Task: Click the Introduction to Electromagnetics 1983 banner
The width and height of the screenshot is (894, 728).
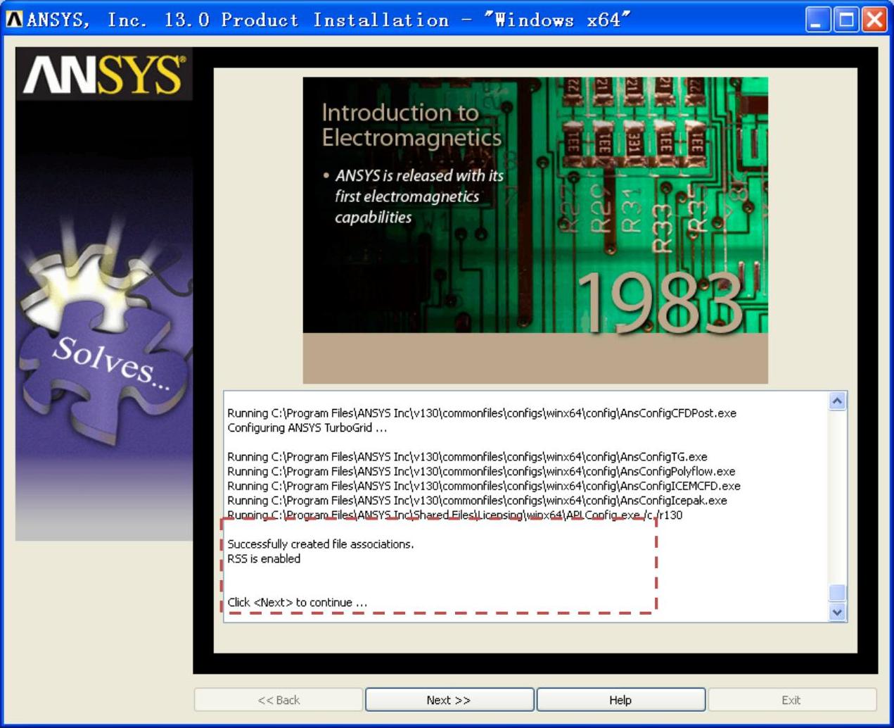Action: (x=535, y=230)
